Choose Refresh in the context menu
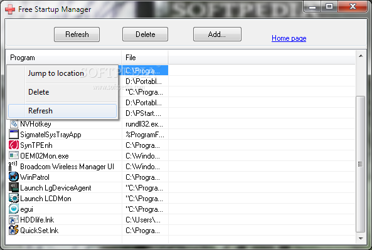The image size is (372, 250). click(62, 111)
